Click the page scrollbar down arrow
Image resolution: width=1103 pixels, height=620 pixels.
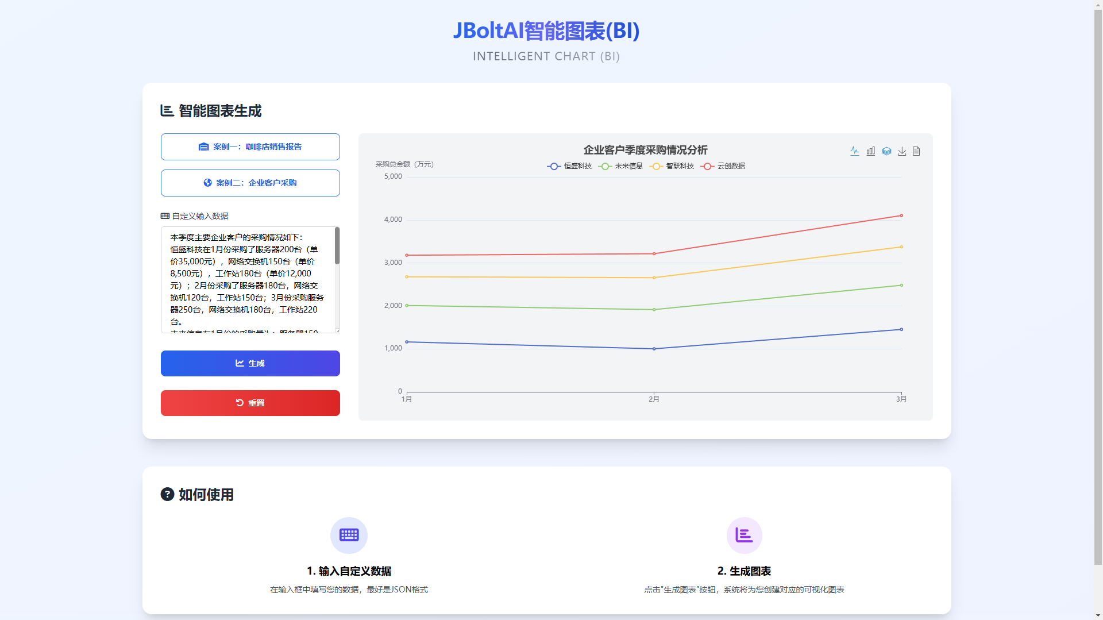click(x=1098, y=615)
